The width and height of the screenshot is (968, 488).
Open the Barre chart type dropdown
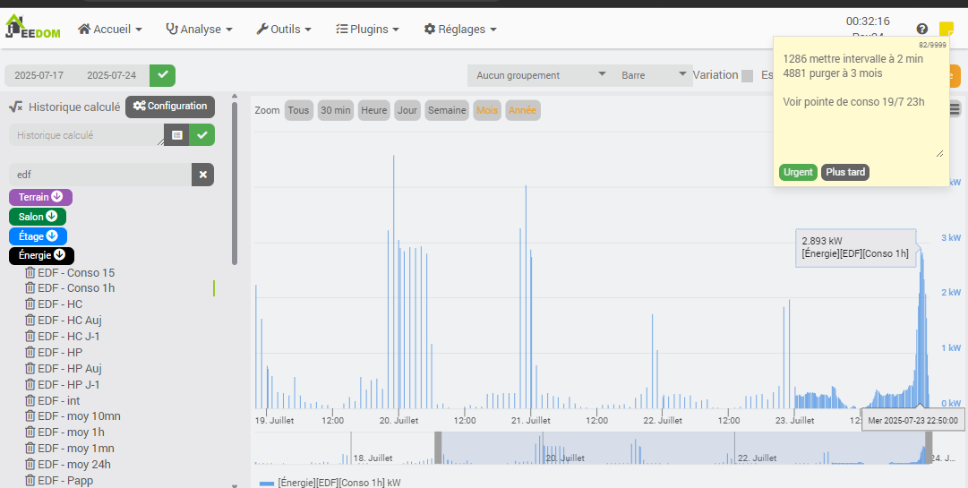pyautogui.click(x=653, y=75)
